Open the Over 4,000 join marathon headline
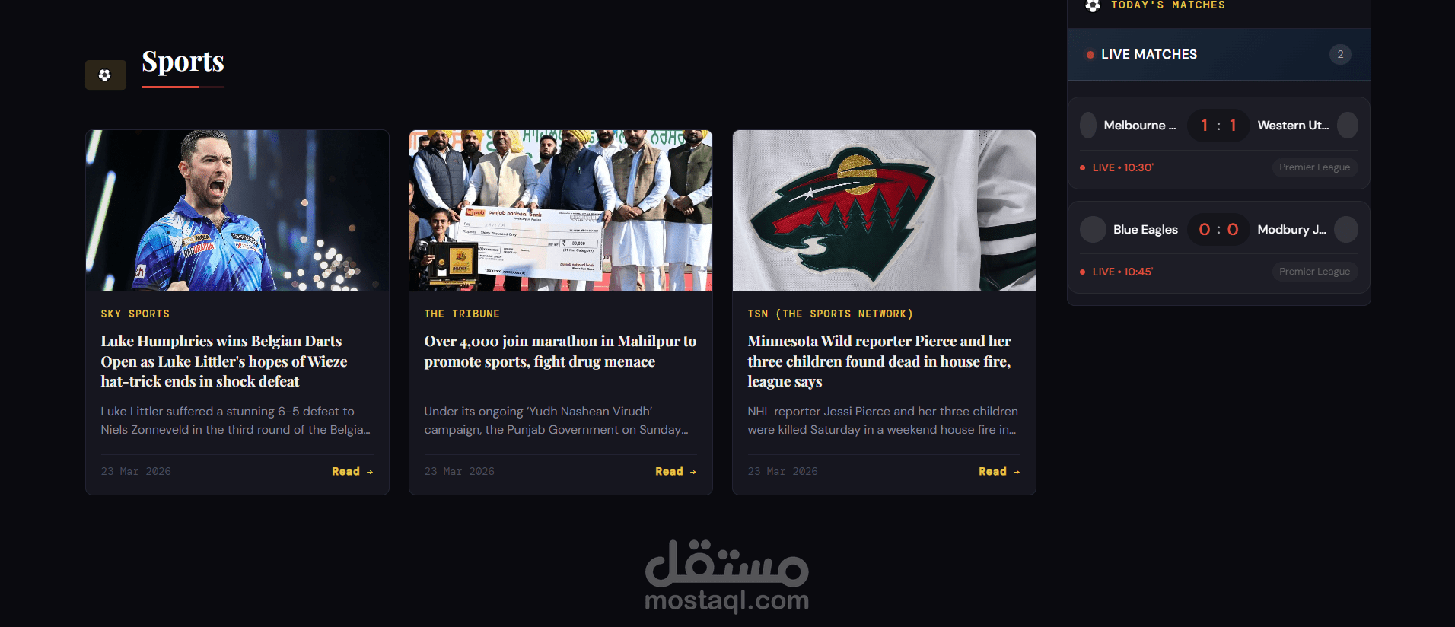This screenshot has height=627, width=1455. [560, 352]
